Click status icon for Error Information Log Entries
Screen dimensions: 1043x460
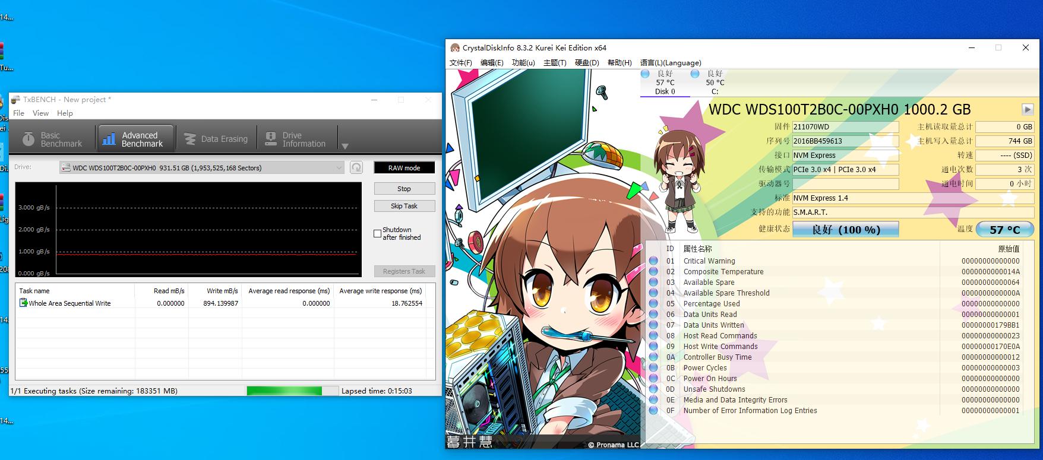653,411
